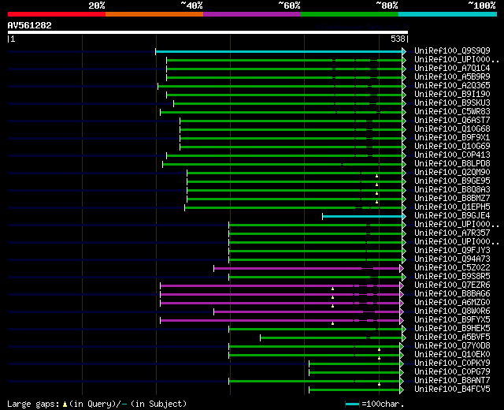Select the UniRef100_Q9FJY3 label
Viewport: 504px width, 410px height.
[x=452, y=251]
